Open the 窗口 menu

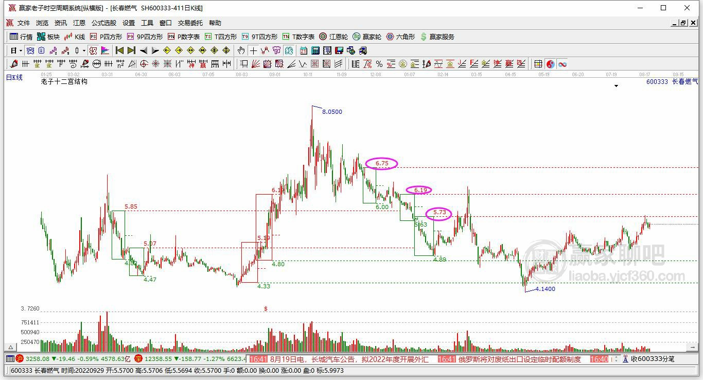[166, 23]
